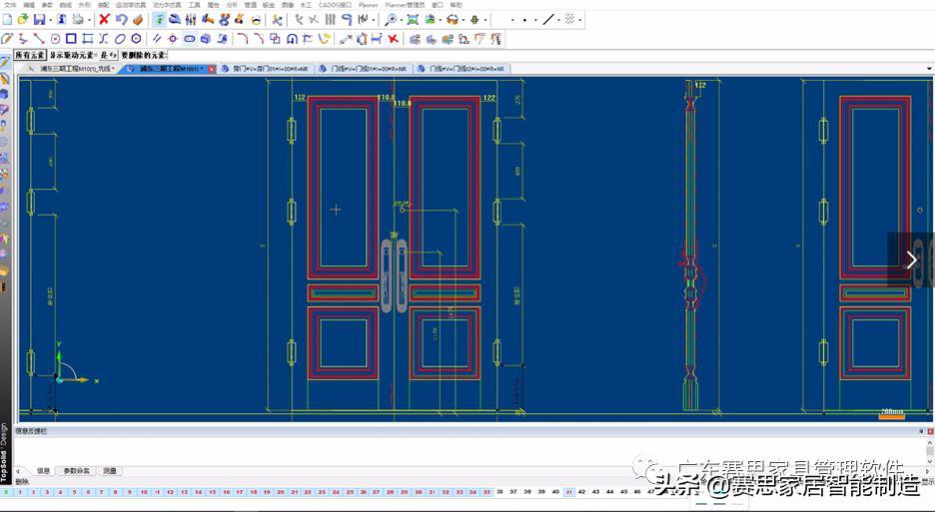Close the active 浦东三期工程 document tab

[x=211, y=69]
